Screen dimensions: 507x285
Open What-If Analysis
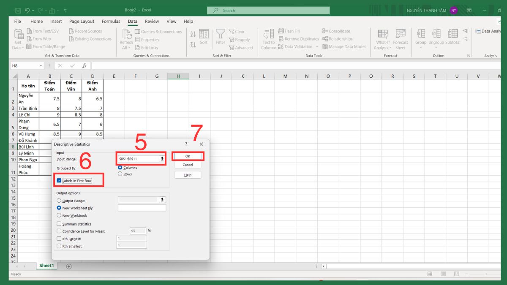(x=383, y=39)
